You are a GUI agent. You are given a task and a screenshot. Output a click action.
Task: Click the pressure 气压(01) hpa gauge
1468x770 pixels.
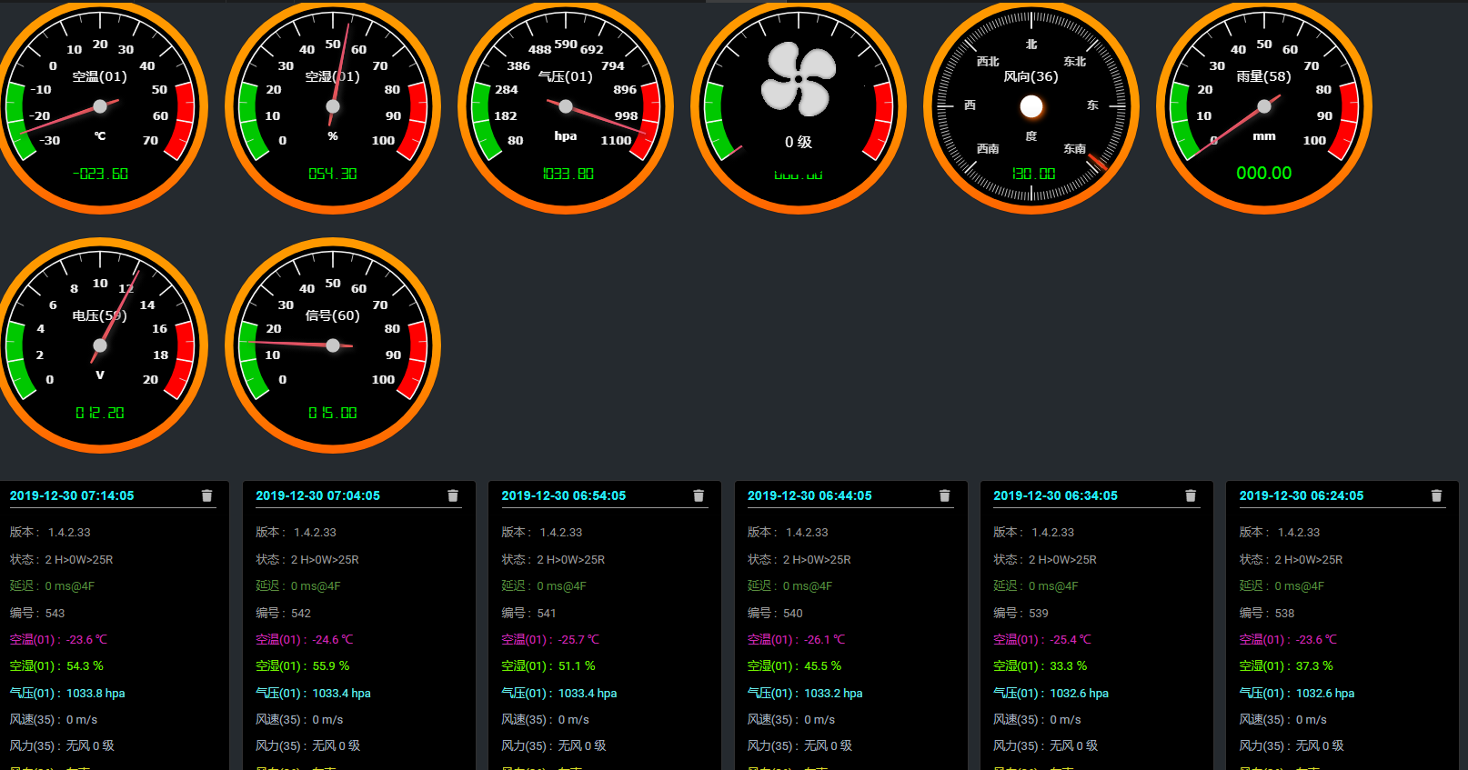click(566, 107)
